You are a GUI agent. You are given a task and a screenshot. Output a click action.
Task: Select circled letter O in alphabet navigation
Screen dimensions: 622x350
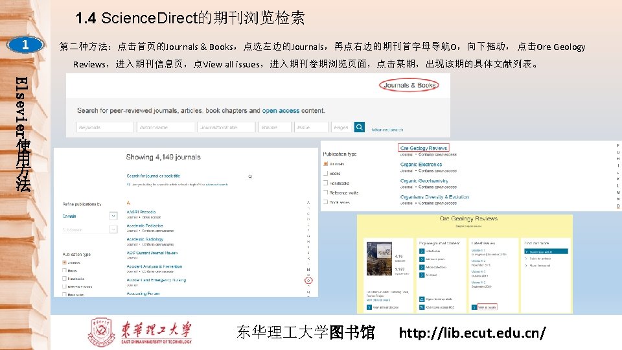(308, 281)
